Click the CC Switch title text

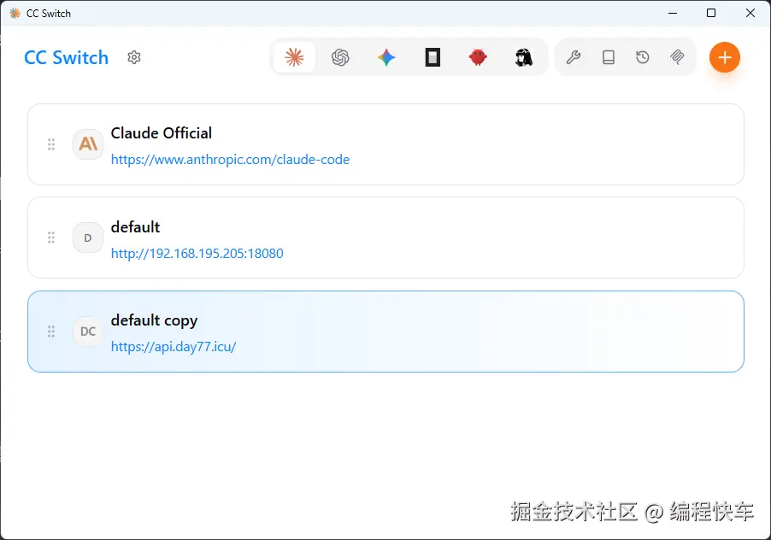coord(65,57)
